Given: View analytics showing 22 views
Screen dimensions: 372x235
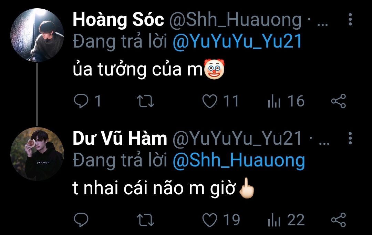Looking at the screenshot, I should coord(275,220).
